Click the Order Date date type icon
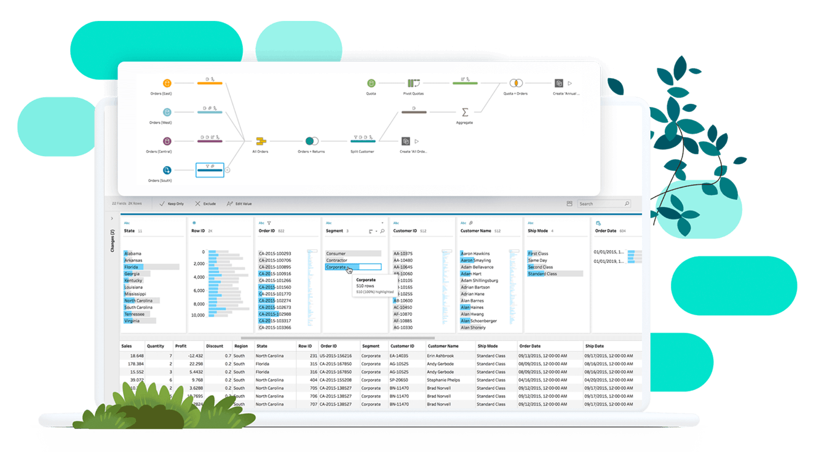Screen dimensions: 816x456 tap(598, 223)
